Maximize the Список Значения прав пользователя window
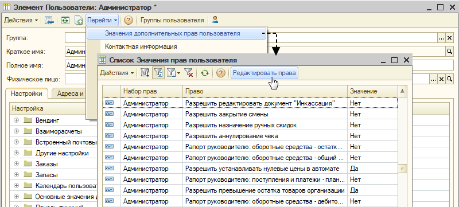 click(394, 60)
